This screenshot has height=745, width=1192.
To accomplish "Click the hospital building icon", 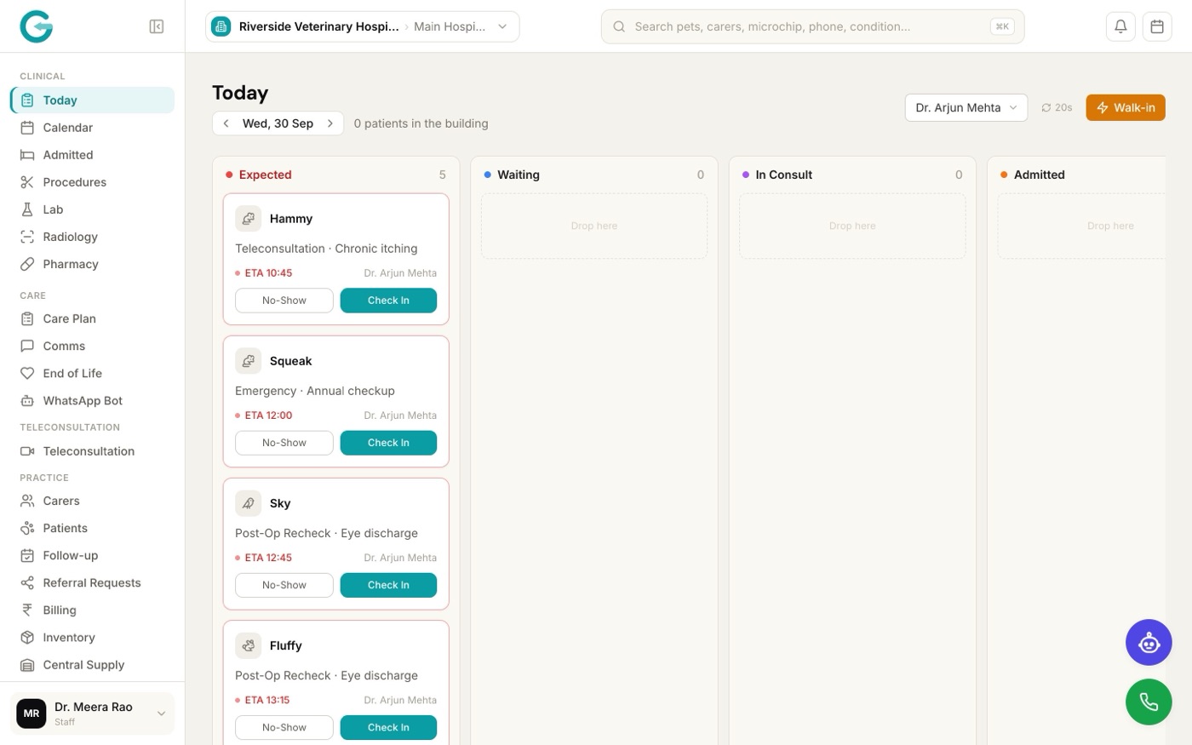I will [221, 26].
